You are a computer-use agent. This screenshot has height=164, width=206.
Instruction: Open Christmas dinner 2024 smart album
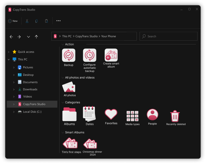[90, 144]
